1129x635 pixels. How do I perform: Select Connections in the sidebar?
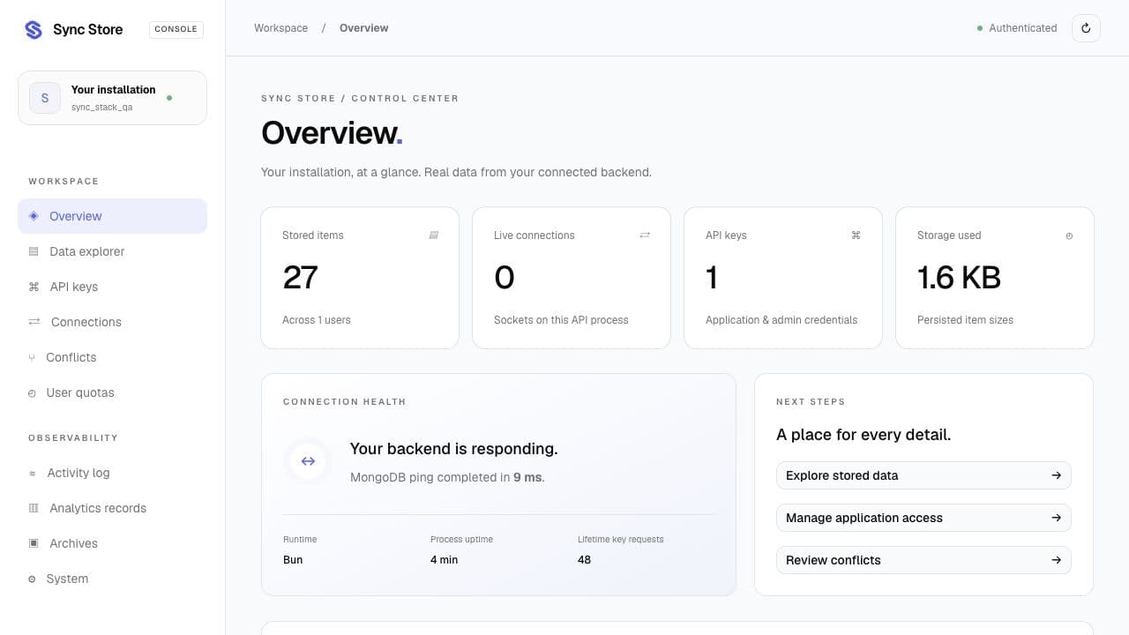tap(112, 322)
